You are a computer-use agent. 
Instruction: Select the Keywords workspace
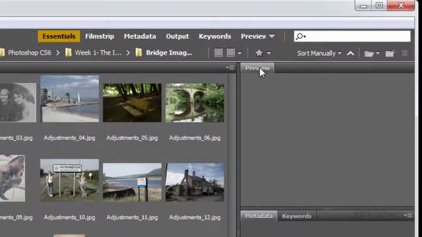pyautogui.click(x=215, y=36)
